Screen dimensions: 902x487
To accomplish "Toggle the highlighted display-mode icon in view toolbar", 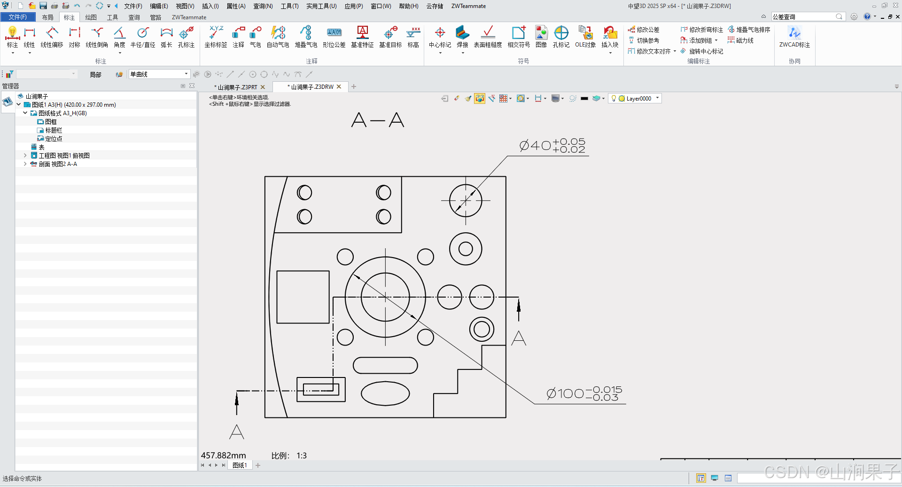I will 479,98.
